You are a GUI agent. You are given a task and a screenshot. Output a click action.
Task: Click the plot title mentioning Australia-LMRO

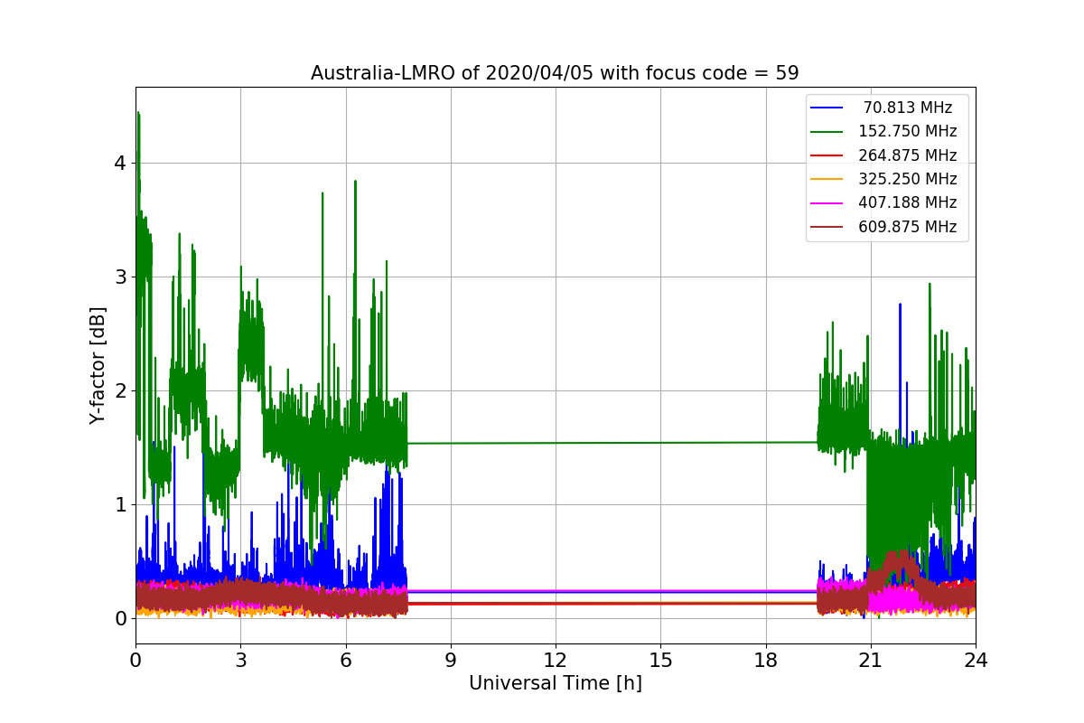555,73
